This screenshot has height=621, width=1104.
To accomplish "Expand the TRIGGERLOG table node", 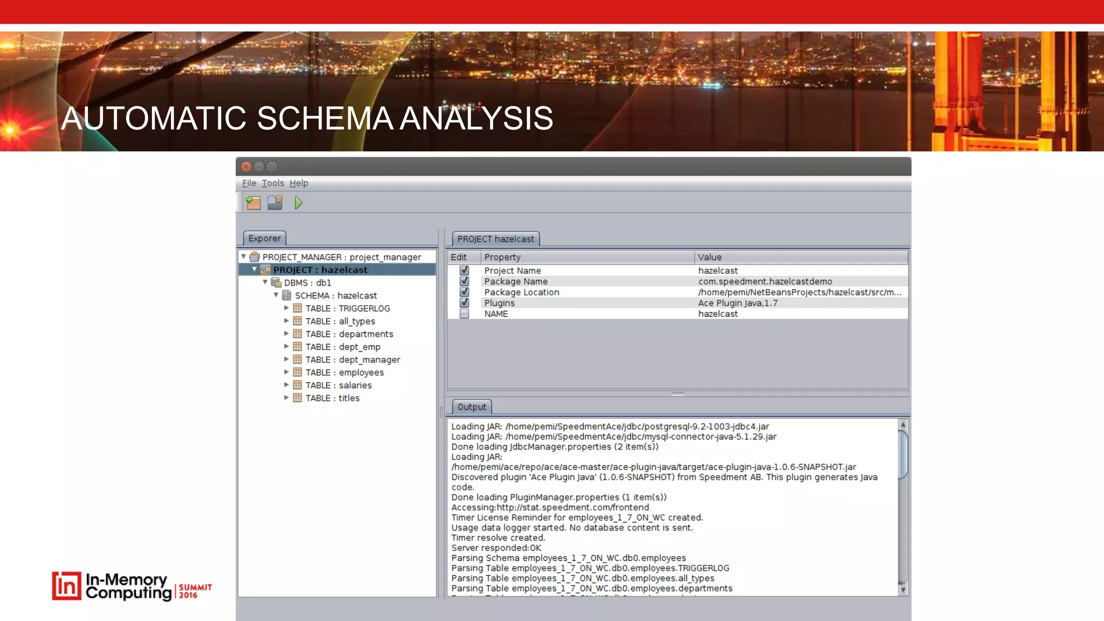I will click(x=286, y=308).
